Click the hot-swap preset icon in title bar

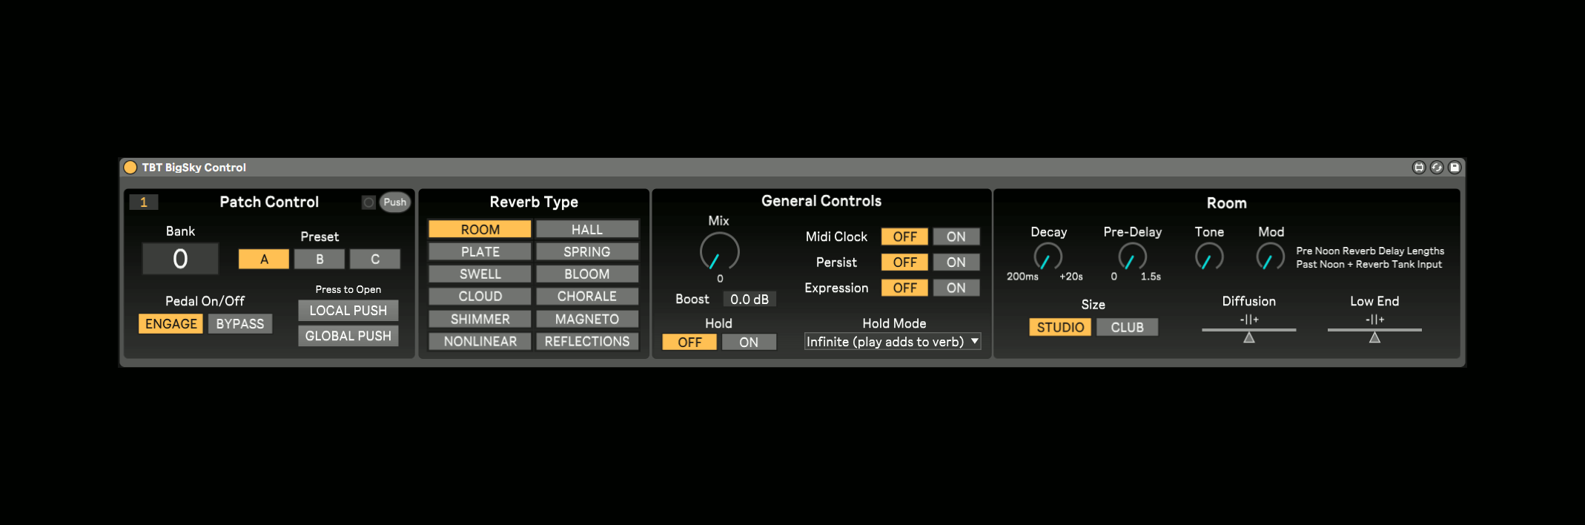tap(1437, 168)
